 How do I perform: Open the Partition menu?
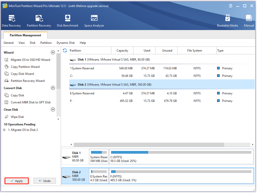[x=46, y=43]
